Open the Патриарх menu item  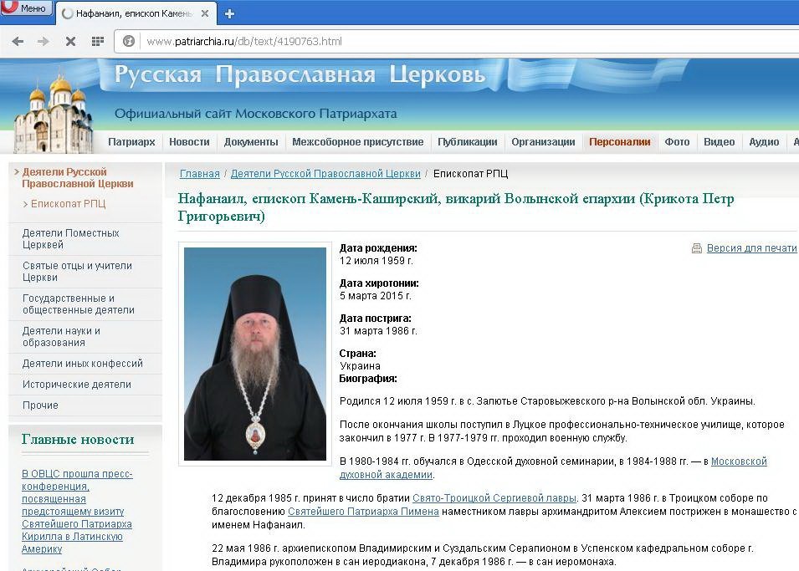click(x=131, y=142)
